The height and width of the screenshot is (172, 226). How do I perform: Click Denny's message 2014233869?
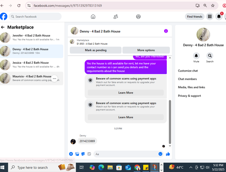point(87,141)
